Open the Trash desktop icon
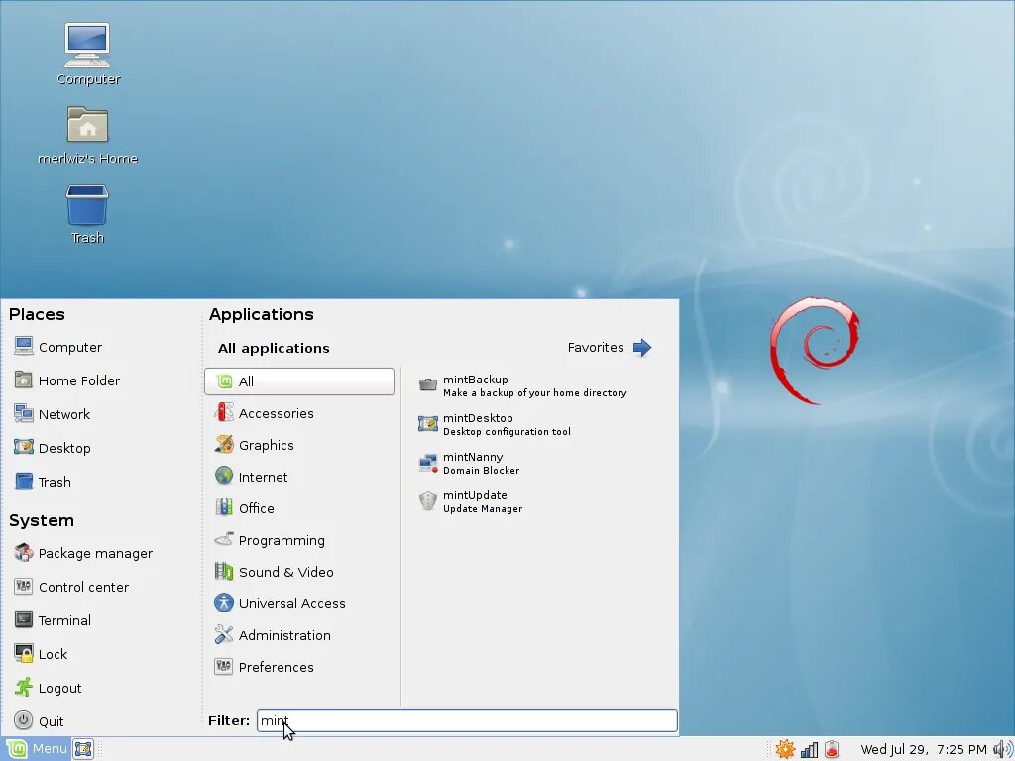 [87, 214]
